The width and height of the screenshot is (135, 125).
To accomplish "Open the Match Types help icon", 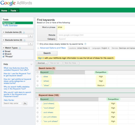I will tap(20, 48).
